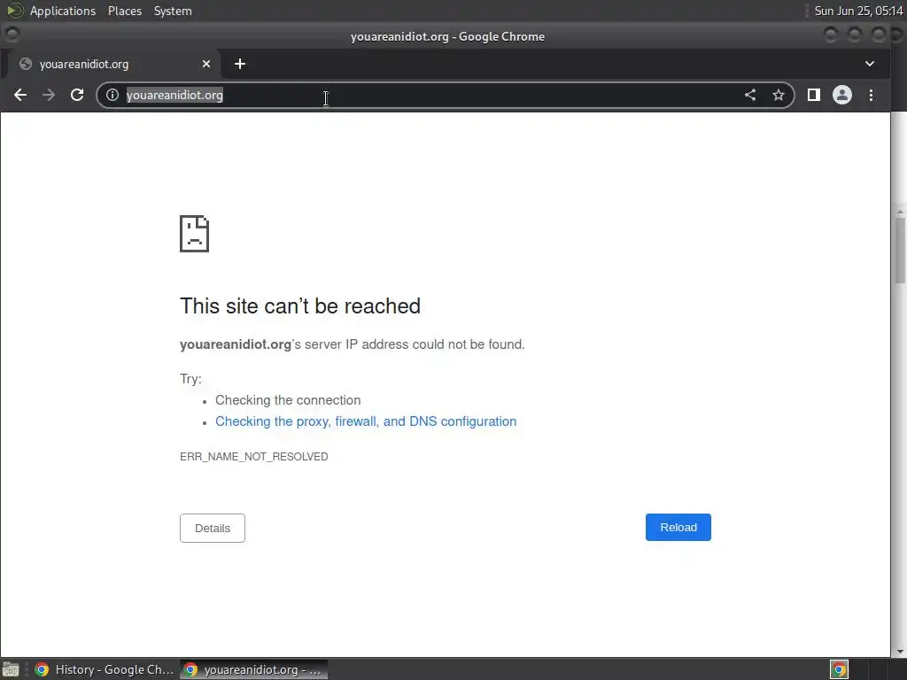Click the Details button

213,528
